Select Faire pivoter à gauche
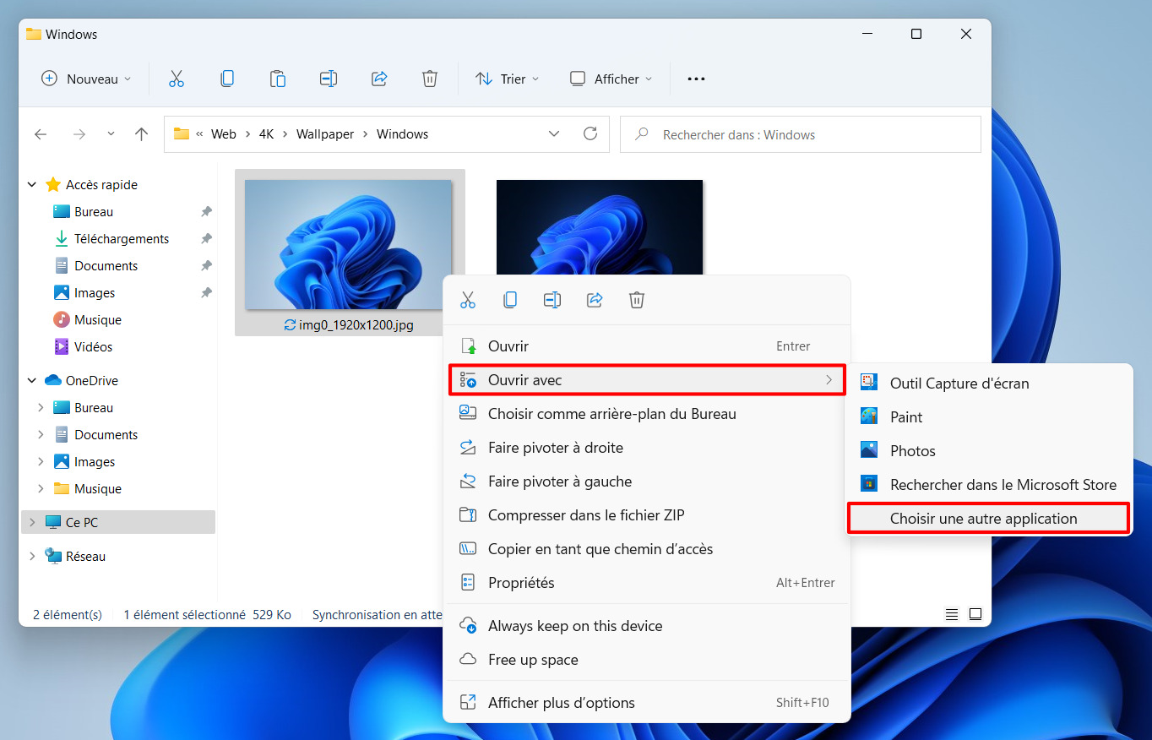This screenshot has width=1152, height=740. [647, 482]
